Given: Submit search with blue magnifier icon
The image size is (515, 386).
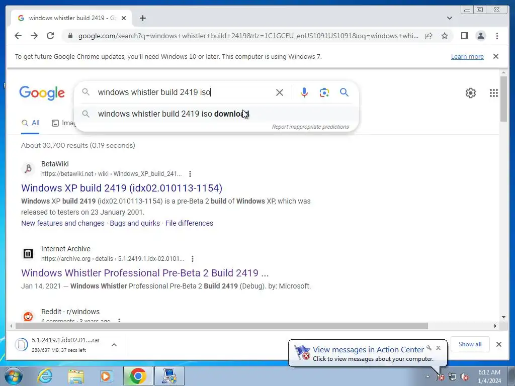Looking at the screenshot, I should (x=344, y=92).
